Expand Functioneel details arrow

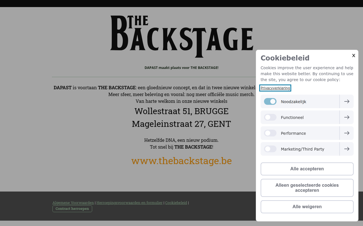point(347,117)
